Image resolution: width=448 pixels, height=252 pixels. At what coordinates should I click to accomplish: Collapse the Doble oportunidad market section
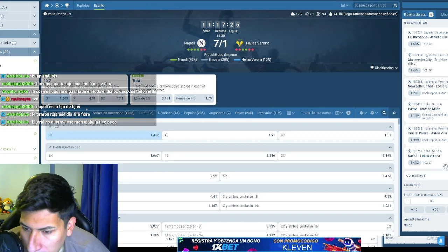(390, 147)
